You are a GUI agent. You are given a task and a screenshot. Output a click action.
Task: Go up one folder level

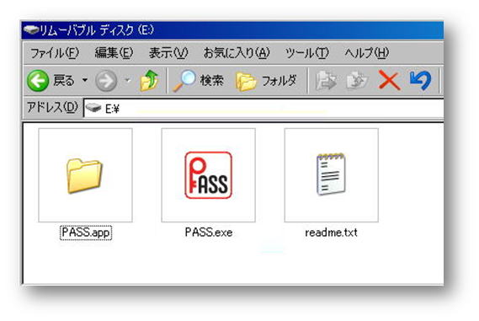coord(149,81)
